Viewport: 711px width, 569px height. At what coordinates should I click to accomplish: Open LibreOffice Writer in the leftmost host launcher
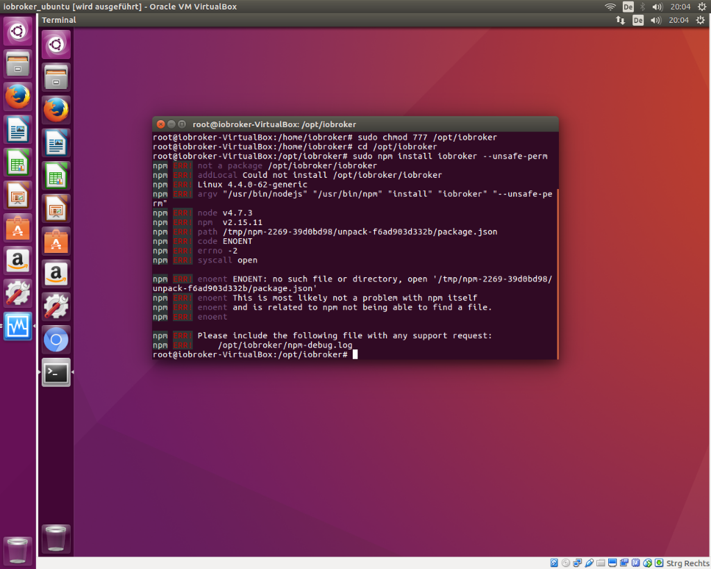click(x=17, y=129)
